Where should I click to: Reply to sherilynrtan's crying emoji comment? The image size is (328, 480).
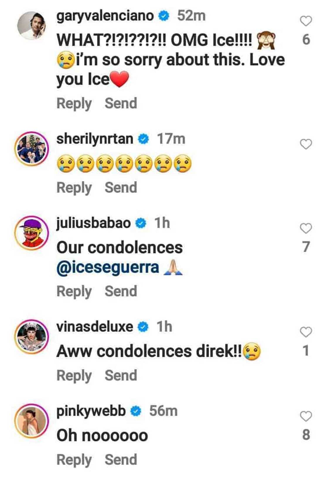(74, 188)
